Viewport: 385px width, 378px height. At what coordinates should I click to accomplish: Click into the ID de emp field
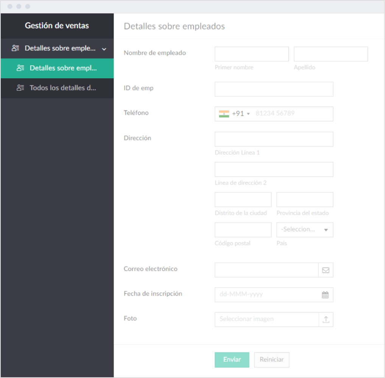pos(274,89)
